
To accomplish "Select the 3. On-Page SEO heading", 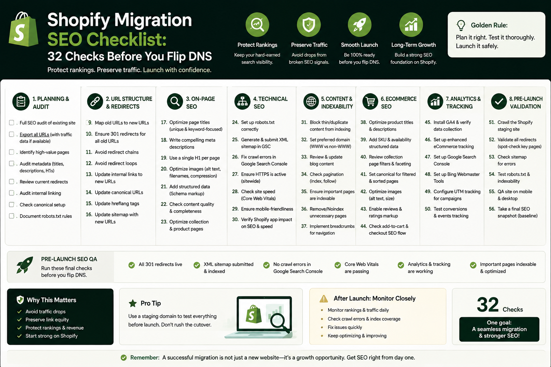I will 201,103.
